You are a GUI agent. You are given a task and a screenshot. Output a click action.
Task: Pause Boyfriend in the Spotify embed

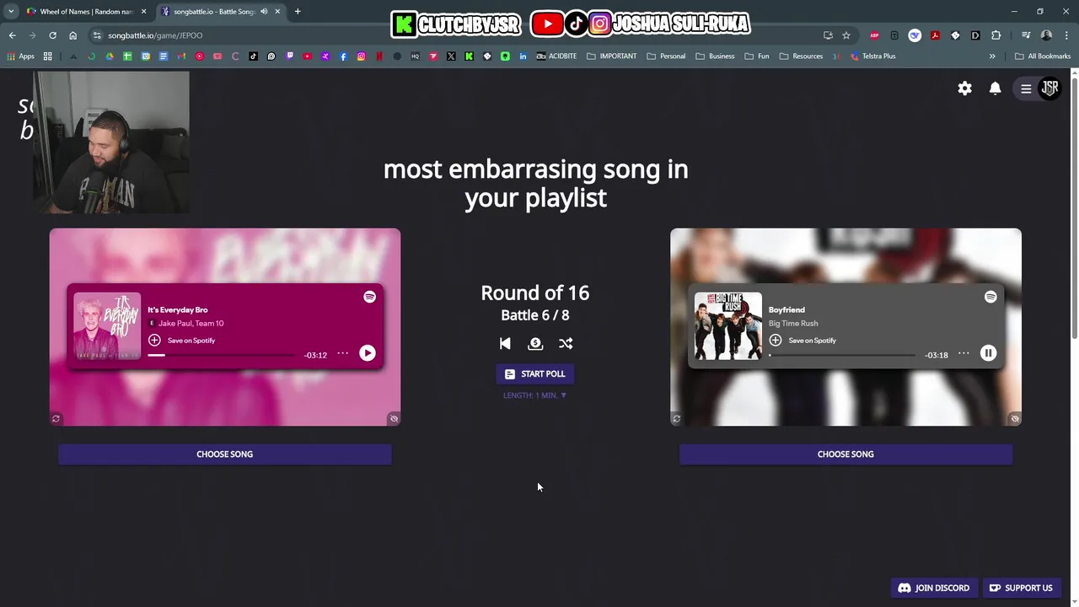click(989, 353)
